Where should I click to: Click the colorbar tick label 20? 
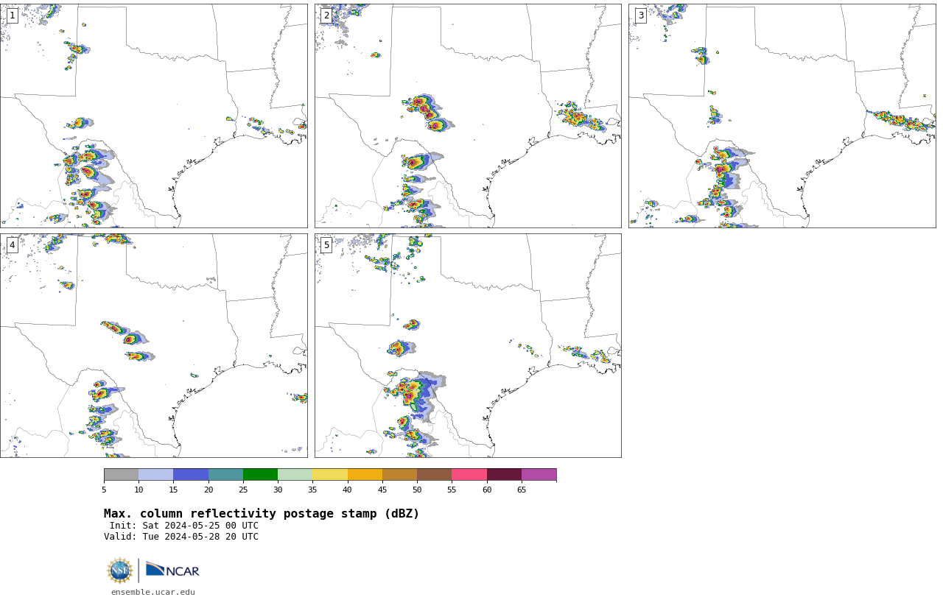click(208, 490)
